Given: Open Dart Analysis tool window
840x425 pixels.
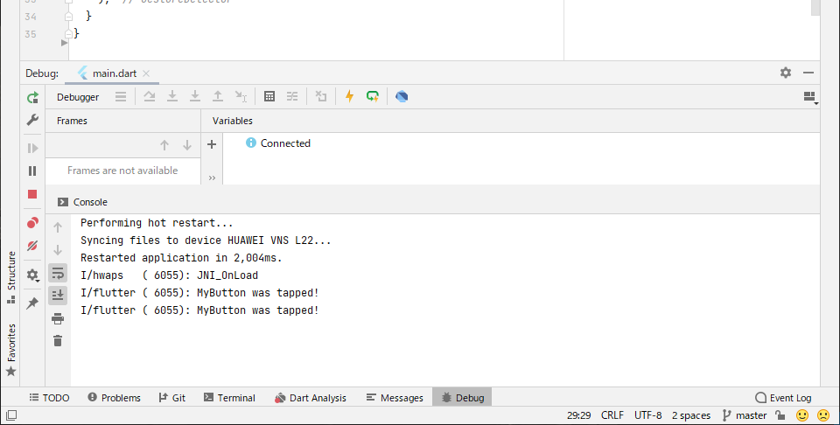Looking at the screenshot, I should pyautogui.click(x=311, y=398).
